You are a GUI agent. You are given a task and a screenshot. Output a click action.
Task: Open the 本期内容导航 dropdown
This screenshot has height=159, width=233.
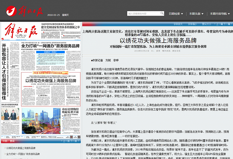tap(220, 14)
